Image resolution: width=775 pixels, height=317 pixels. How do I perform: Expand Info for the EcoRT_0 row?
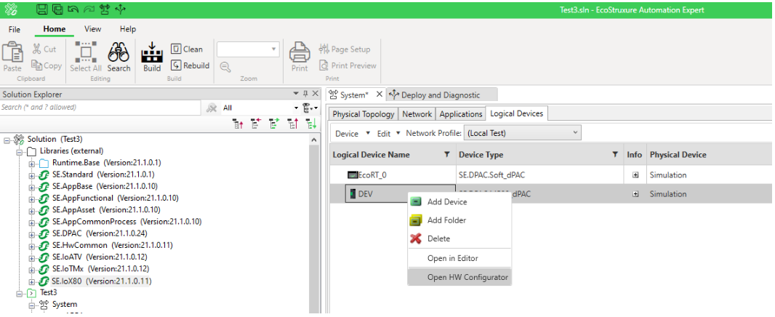[635, 175]
